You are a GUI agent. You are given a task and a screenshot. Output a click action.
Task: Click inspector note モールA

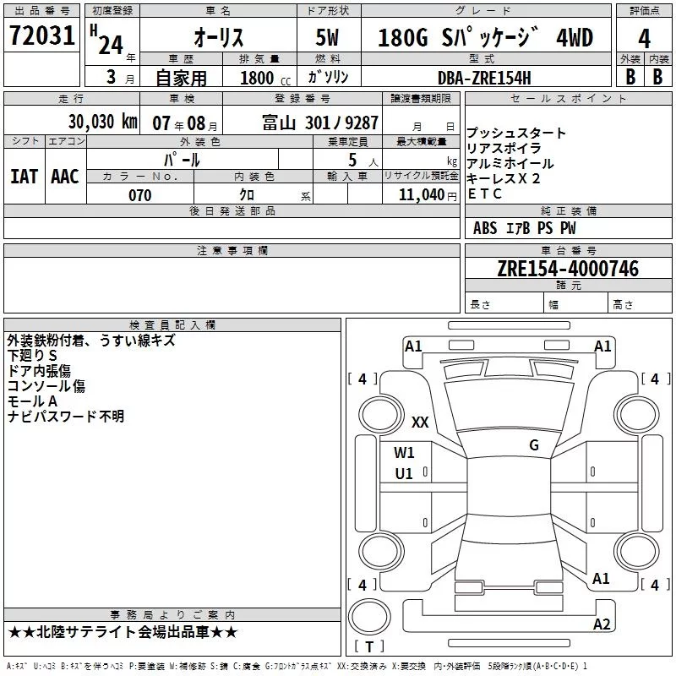[32, 401]
